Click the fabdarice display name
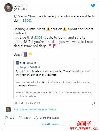100x131 pixels. tap(19, 6)
